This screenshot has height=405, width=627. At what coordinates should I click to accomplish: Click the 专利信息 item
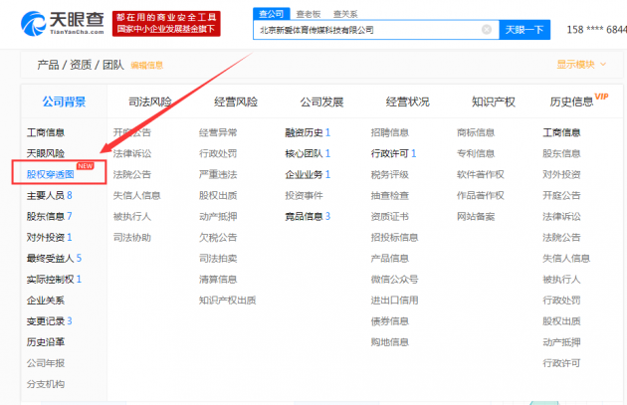[x=476, y=153]
